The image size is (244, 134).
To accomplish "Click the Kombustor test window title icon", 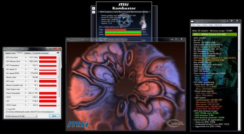I will [68, 39].
